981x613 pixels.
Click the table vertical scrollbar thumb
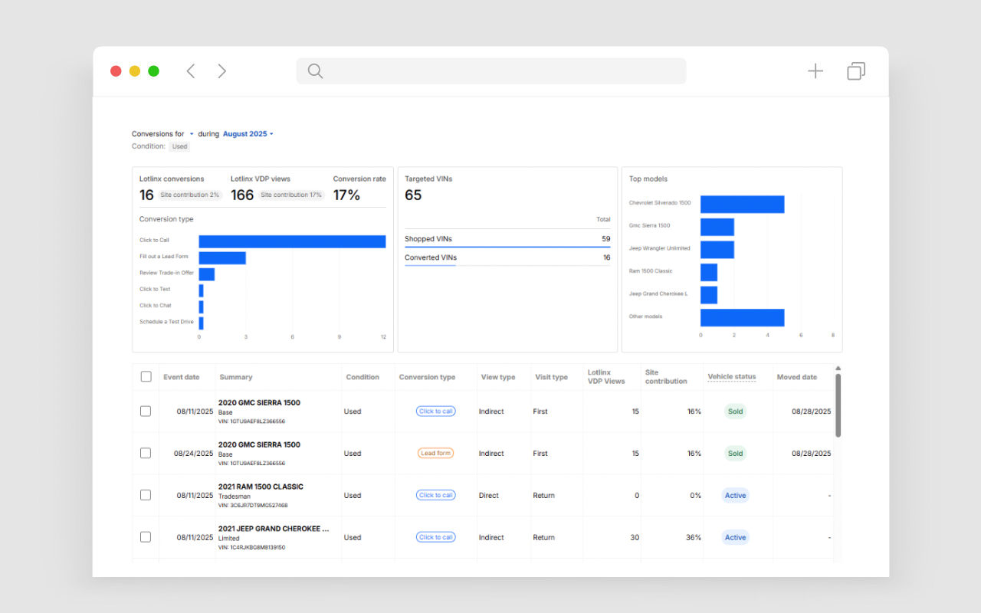pyautogui.click(x=838, y=406)
